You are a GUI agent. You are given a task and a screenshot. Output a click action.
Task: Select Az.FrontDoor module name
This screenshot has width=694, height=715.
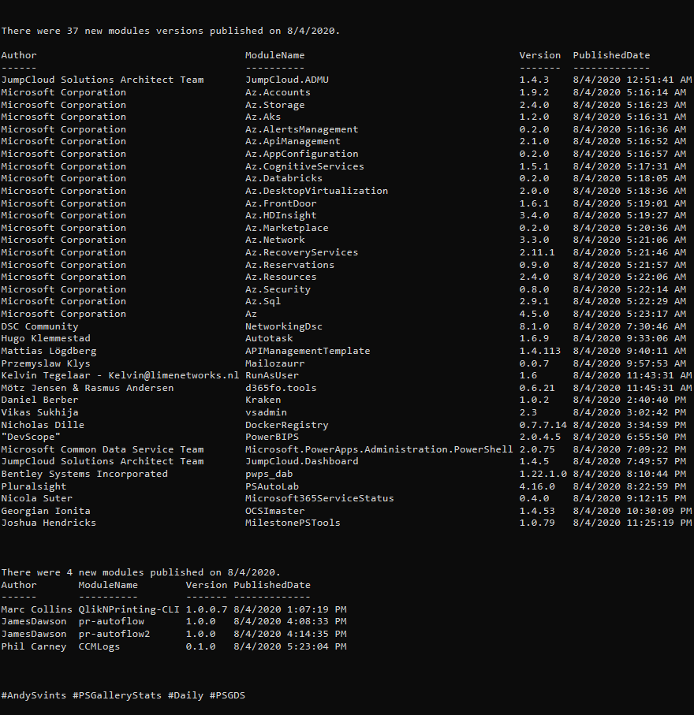click(x=281, y=203)
